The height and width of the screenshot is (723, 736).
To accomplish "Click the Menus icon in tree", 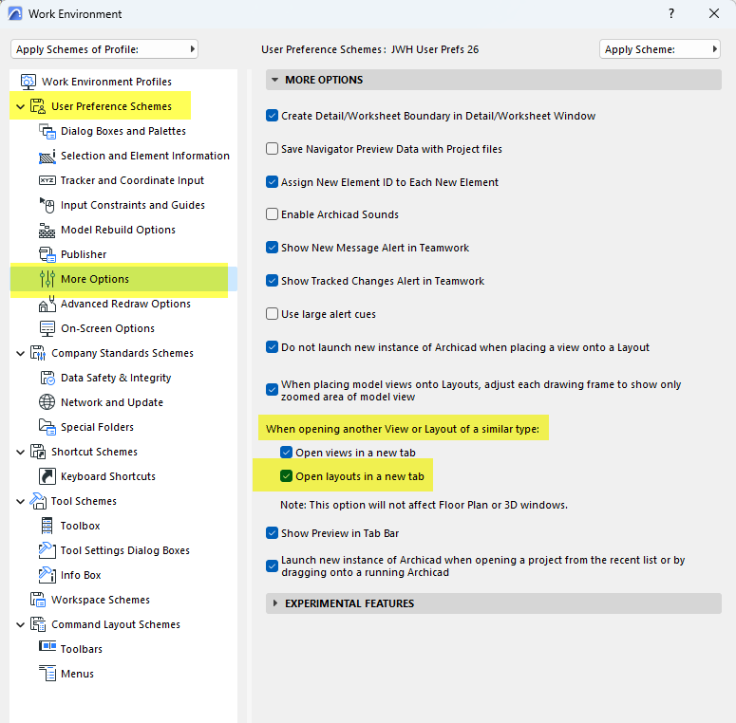I will [x=47, y=674].
